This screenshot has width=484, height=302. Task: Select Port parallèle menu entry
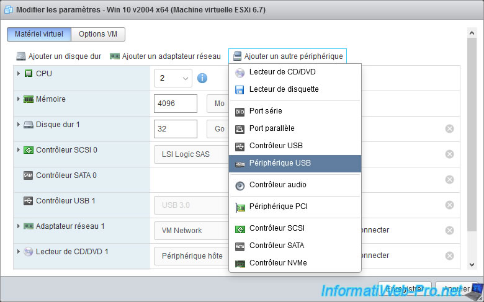point(295,128)
